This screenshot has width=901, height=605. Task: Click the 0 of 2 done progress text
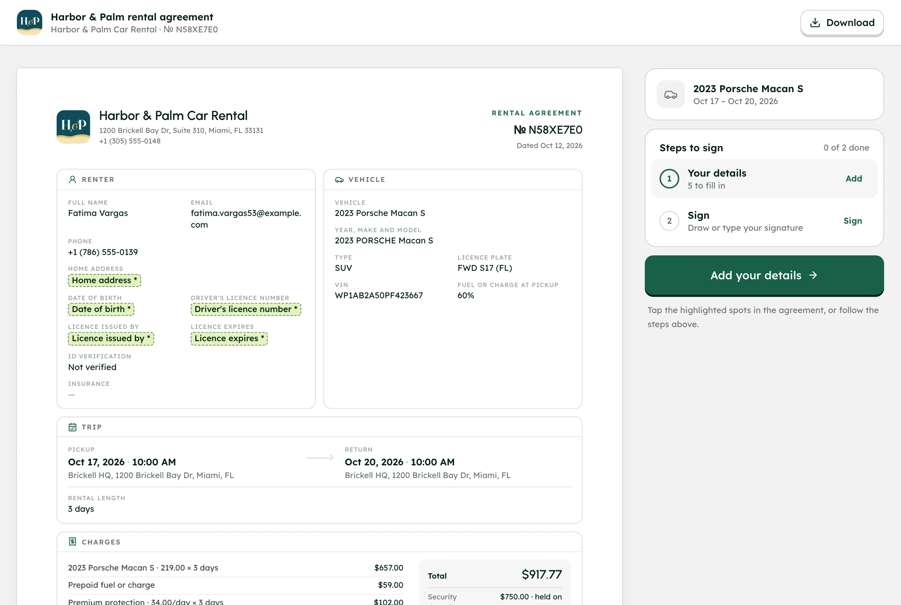[846, 148]
